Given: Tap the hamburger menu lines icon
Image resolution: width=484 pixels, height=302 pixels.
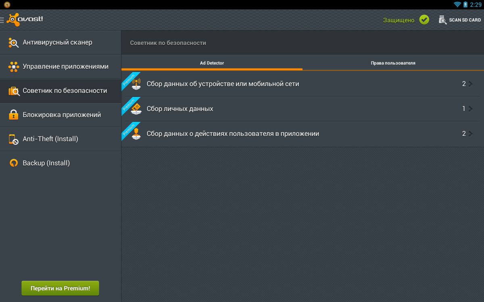Looking at the screenshot, I should pyautogui.click(x=2, y=20).
